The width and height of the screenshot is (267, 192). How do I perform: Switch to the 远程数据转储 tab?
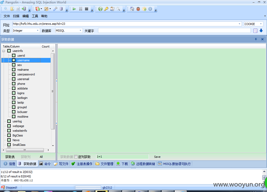coord(143,164)
